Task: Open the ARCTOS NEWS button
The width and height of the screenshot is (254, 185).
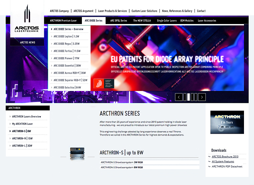Action: [x=27, y=42]
